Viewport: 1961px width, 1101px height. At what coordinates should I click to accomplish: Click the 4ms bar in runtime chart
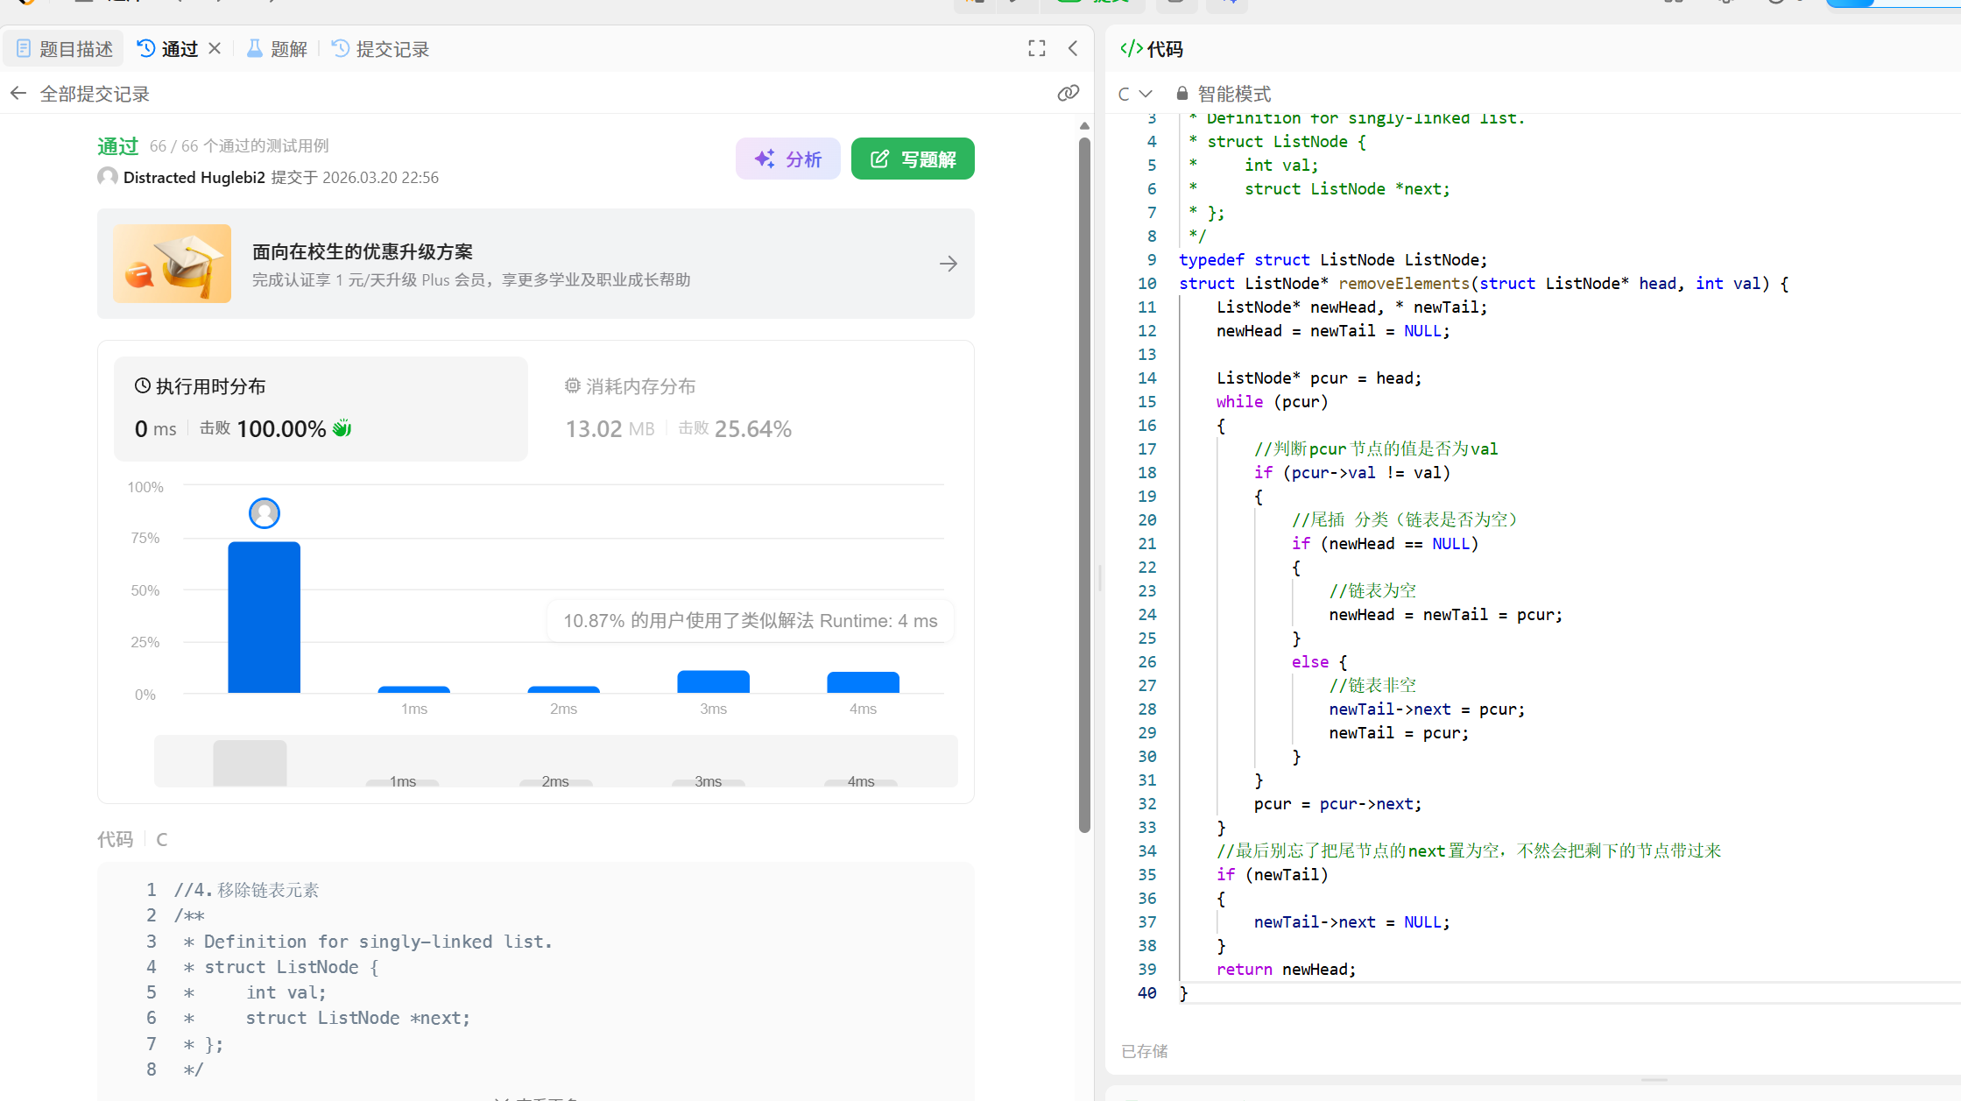click(x=862, y=682)
